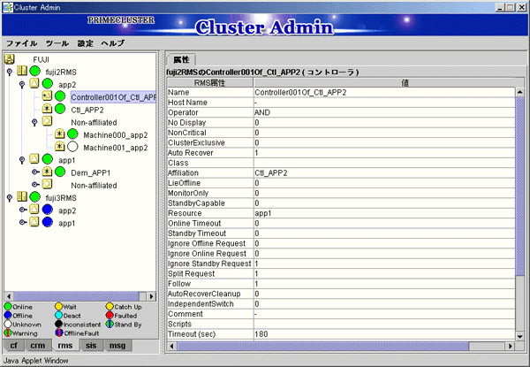Click the AutoRecoverCleanup attribute name
The width and height of the screenshot is (530, 367).
coord(204,294)
